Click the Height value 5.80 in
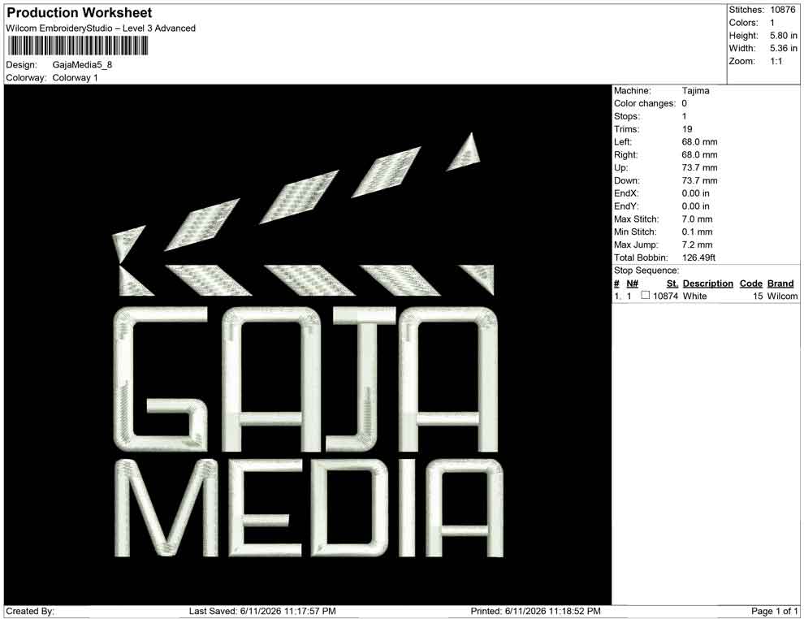The width and height of the screenshot is (804, 619). pos(784,36)
